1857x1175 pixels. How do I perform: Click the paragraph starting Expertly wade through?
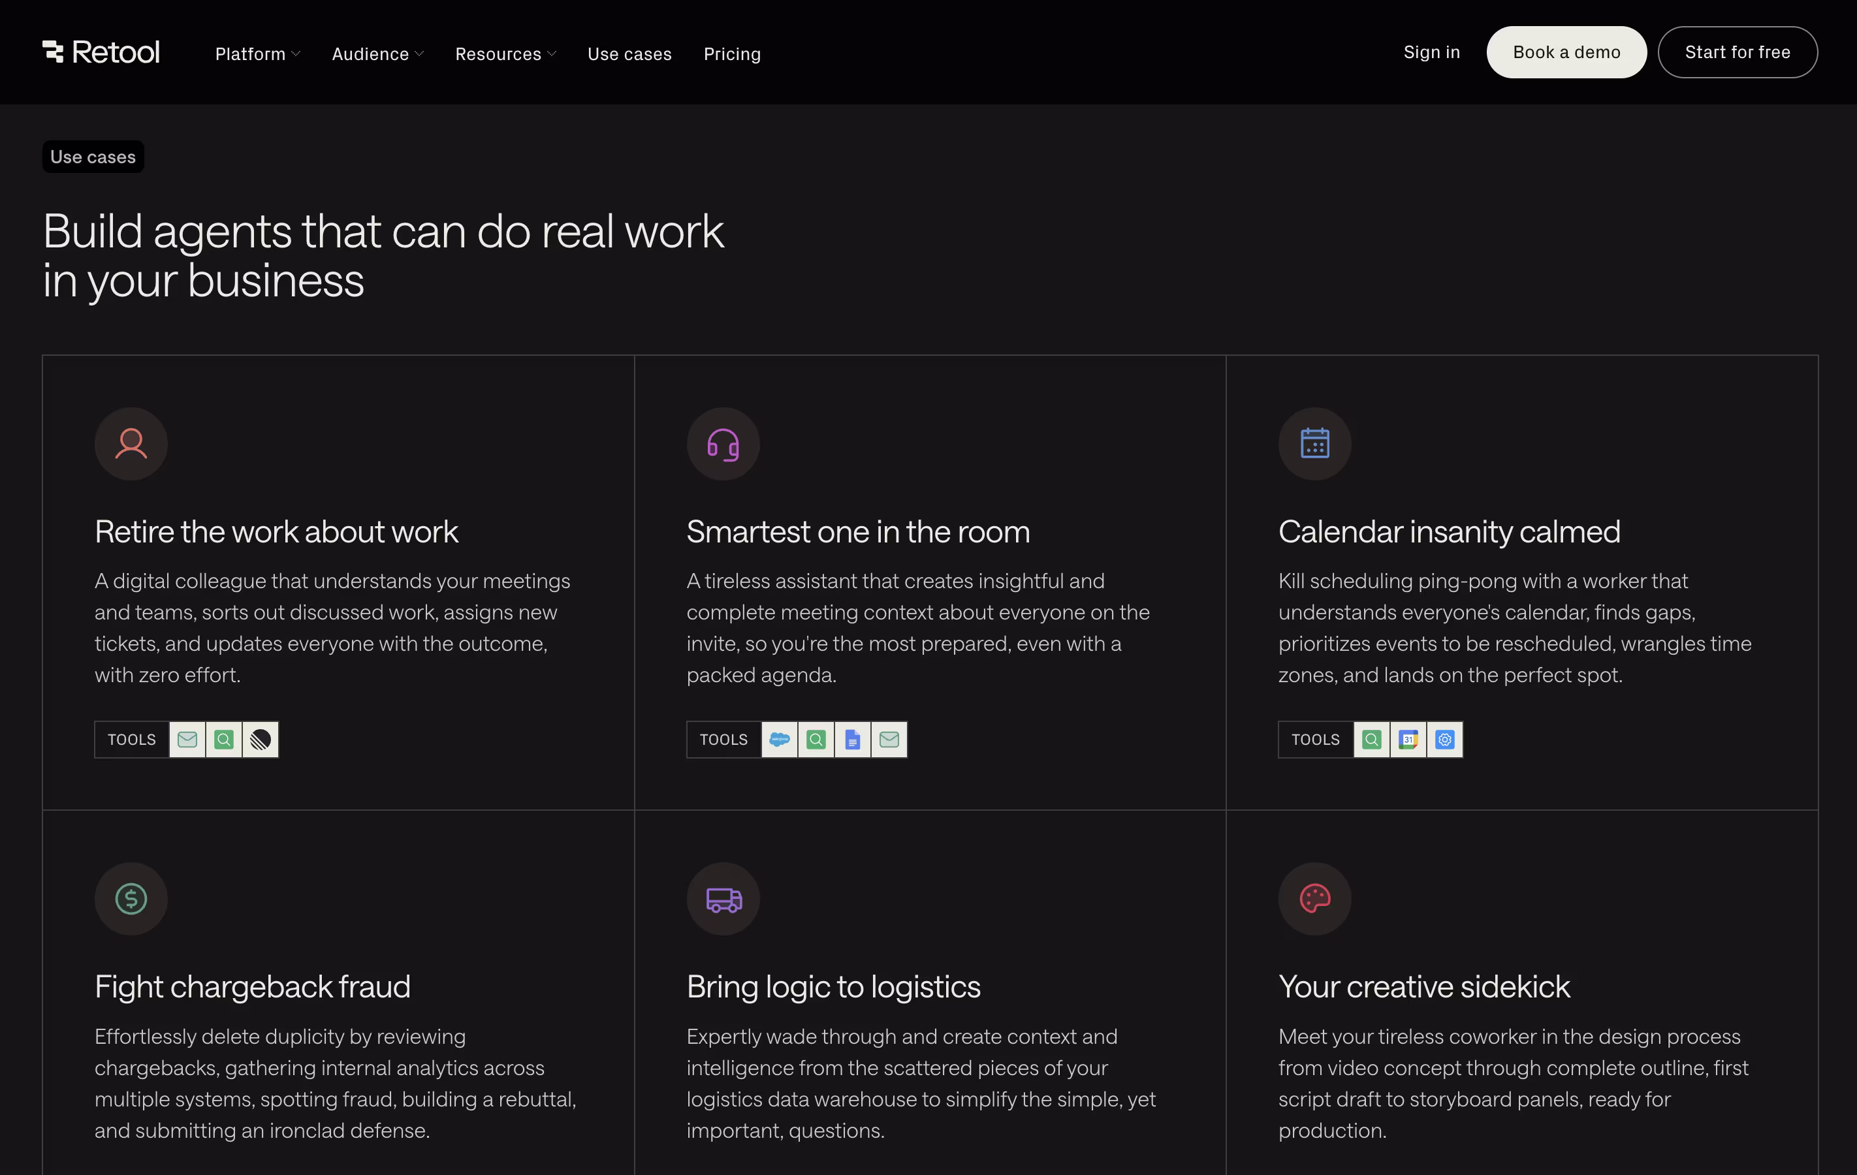point(921,1083)
